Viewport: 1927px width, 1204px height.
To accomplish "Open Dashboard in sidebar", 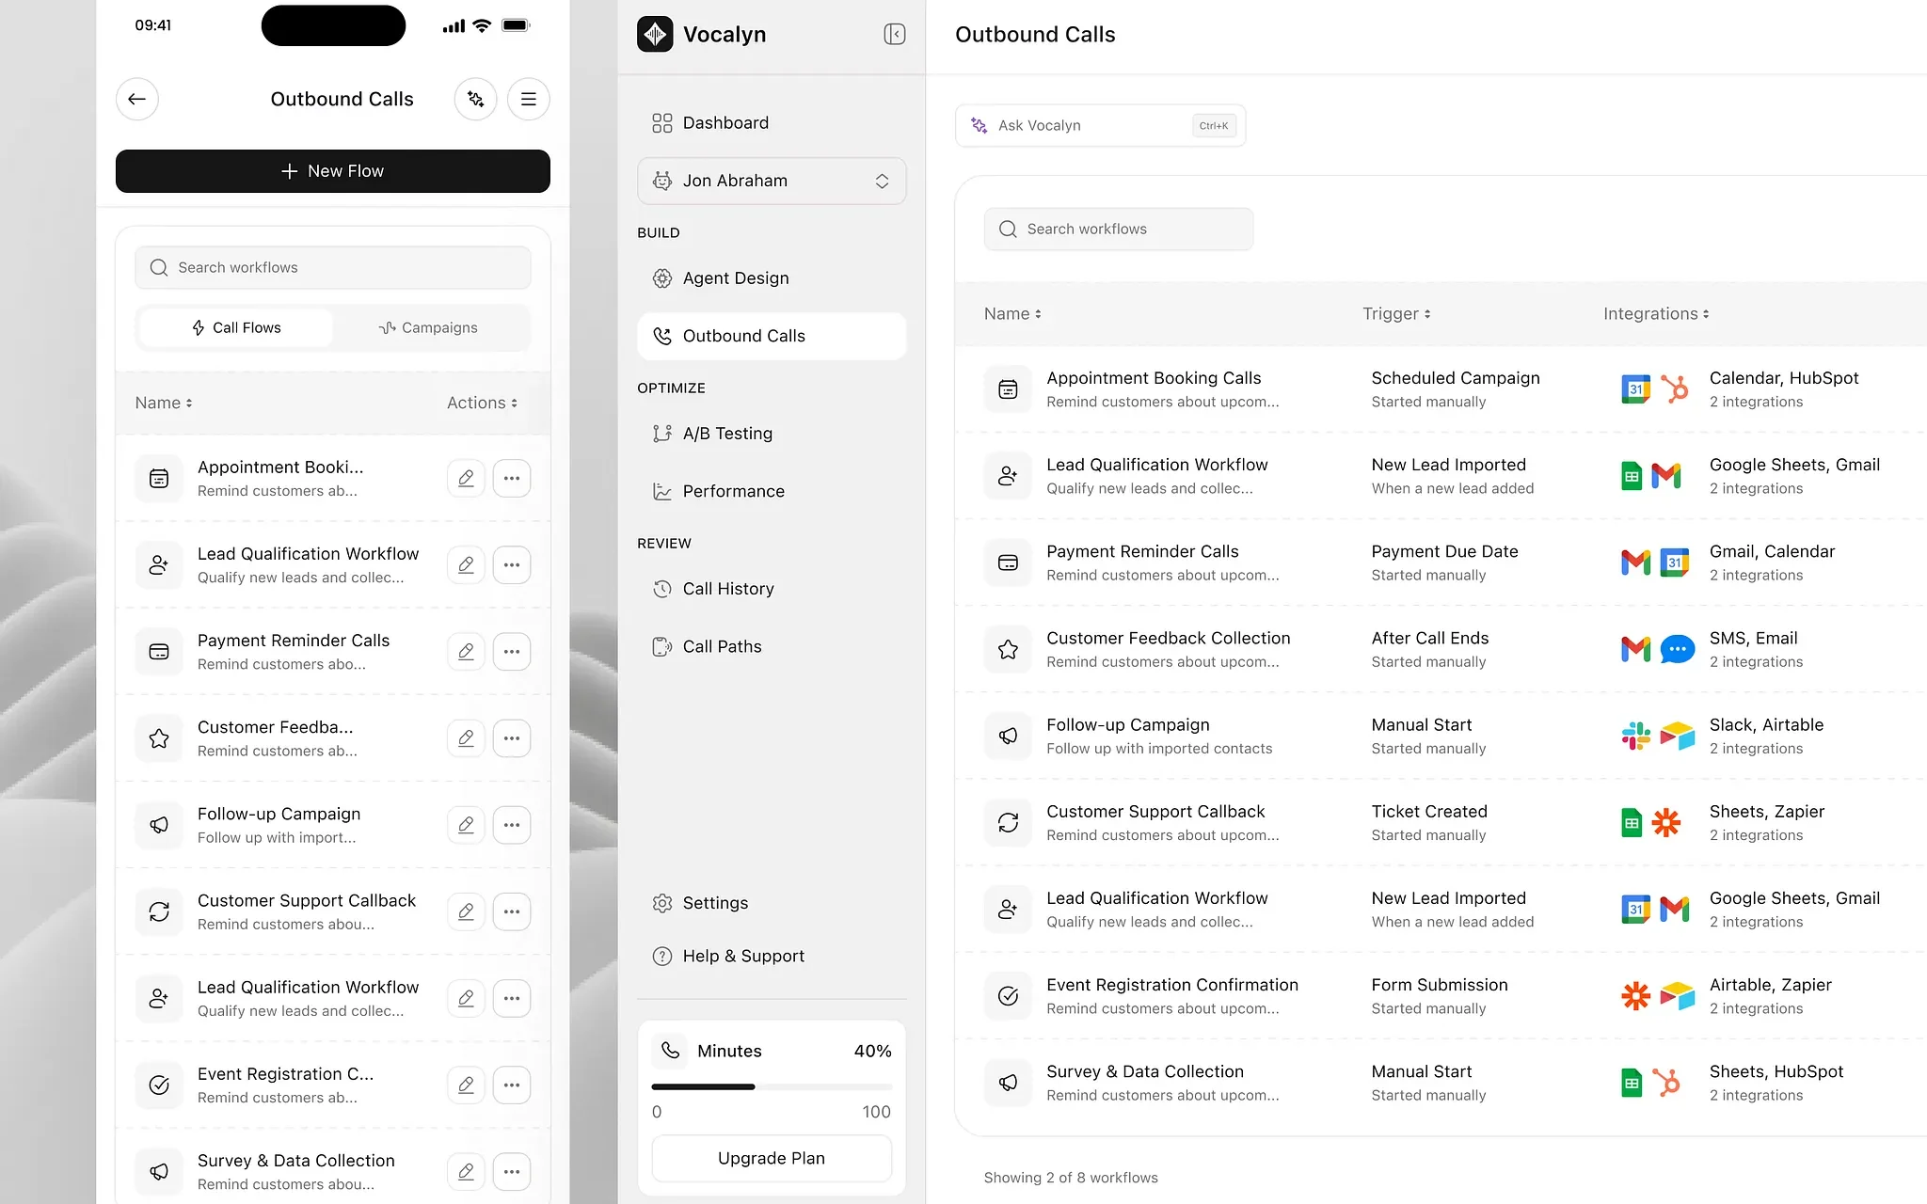I will [x=772, y=123].
